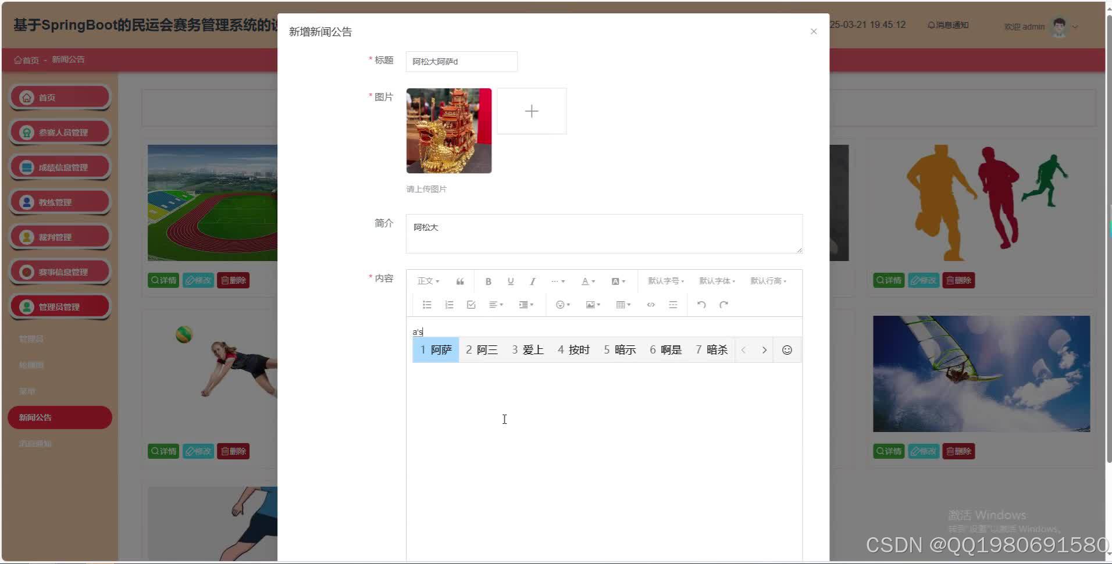The width and height of the screenshot is (1112, 564).
Task: Toggle bold formatting in the editor
Action: (489, 281)
